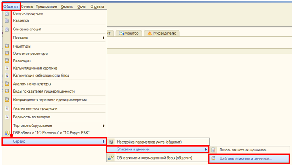Open the Отчеты menu
Screen dimensions: 293x166
pos(27,6)
